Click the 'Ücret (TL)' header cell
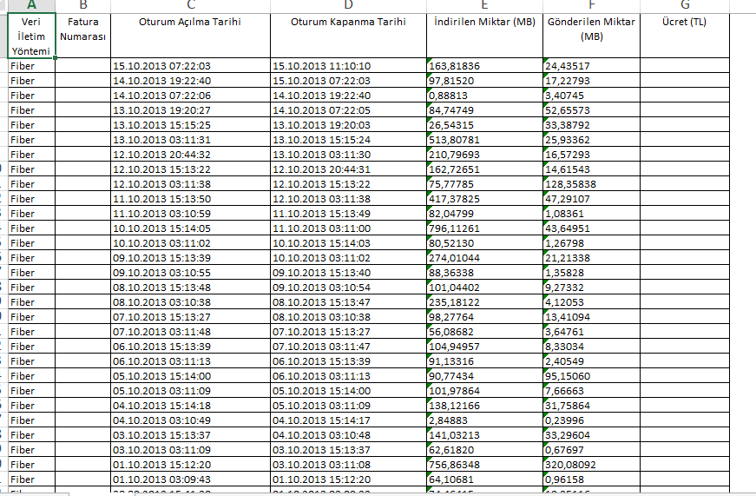Viewport: 756px width, 496px height. click(685, 36)
